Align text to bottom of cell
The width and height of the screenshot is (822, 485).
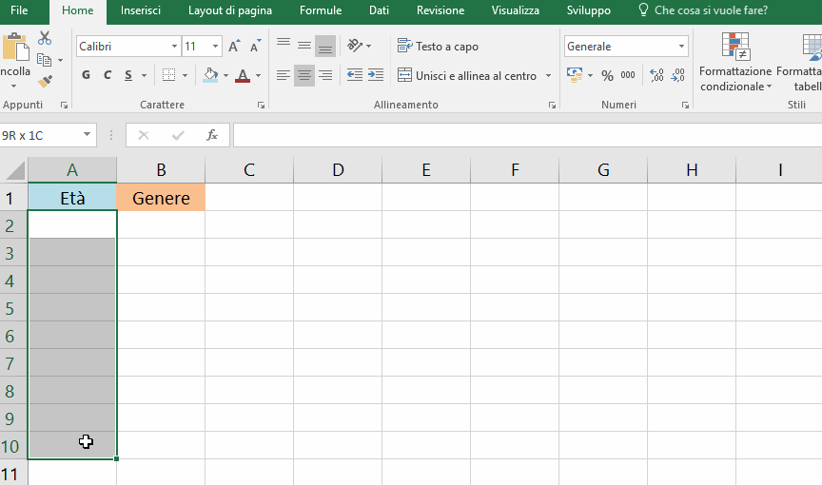[325, 46]
